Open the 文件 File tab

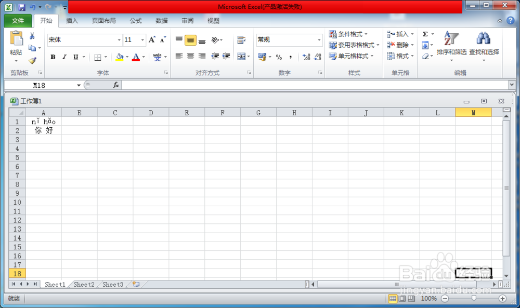point(18,21)
